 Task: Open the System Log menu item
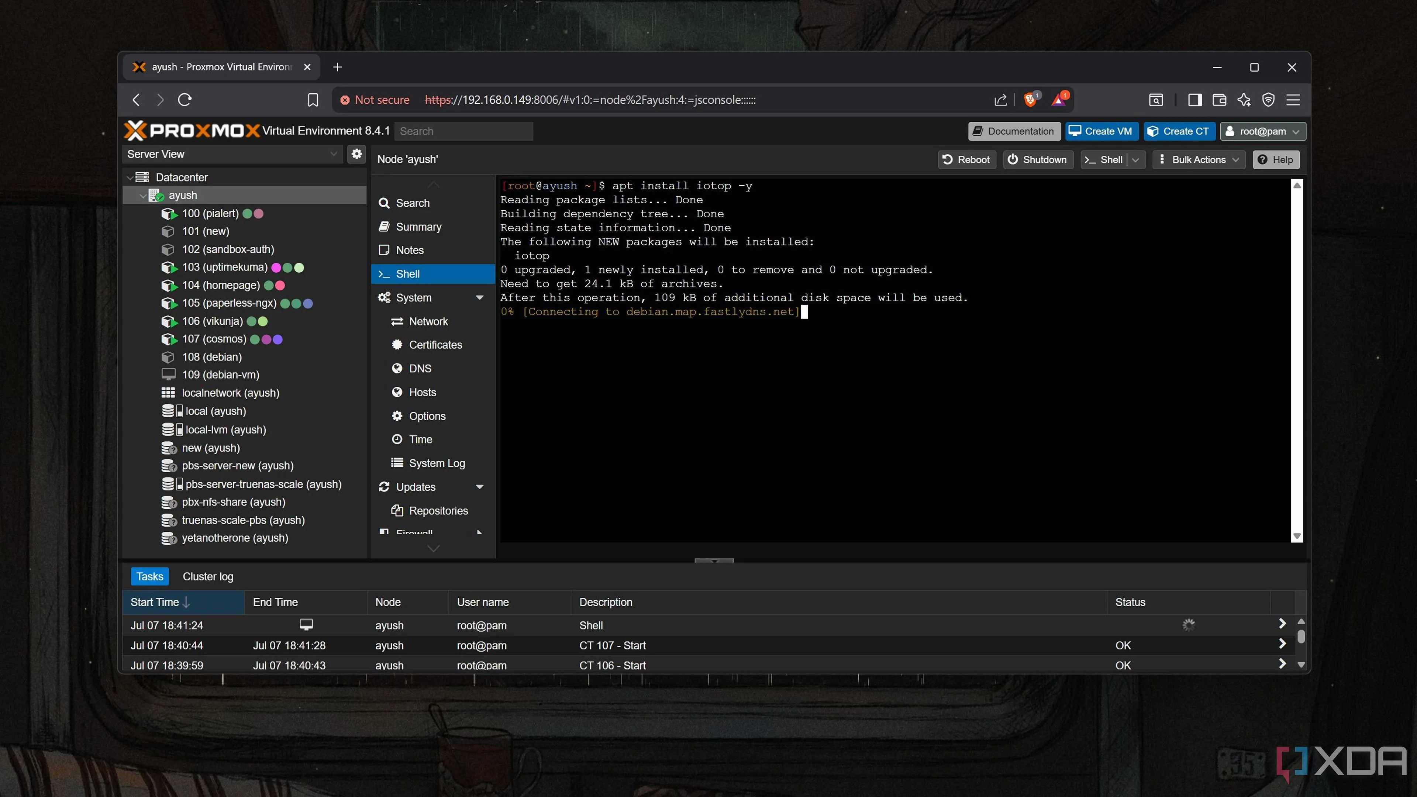coord(432,463)
